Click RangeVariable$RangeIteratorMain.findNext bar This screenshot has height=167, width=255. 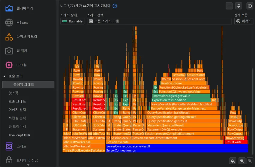point(184,104)
